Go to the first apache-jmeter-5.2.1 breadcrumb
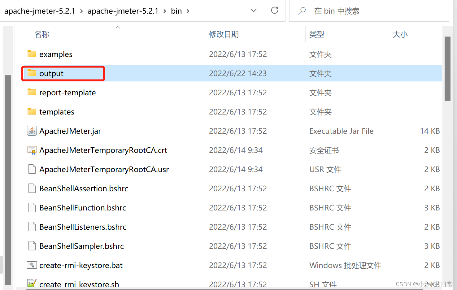 [x=40, y=11]
